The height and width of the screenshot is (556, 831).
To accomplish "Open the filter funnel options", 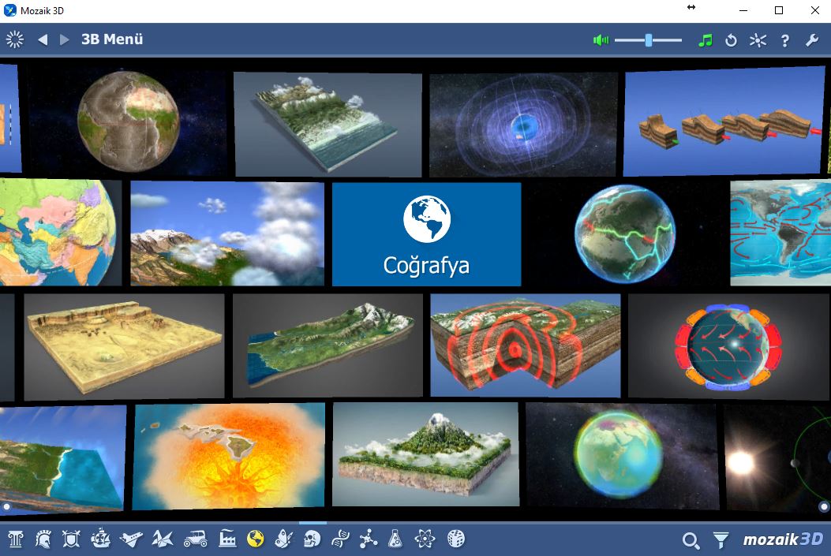I will point(721,540).
